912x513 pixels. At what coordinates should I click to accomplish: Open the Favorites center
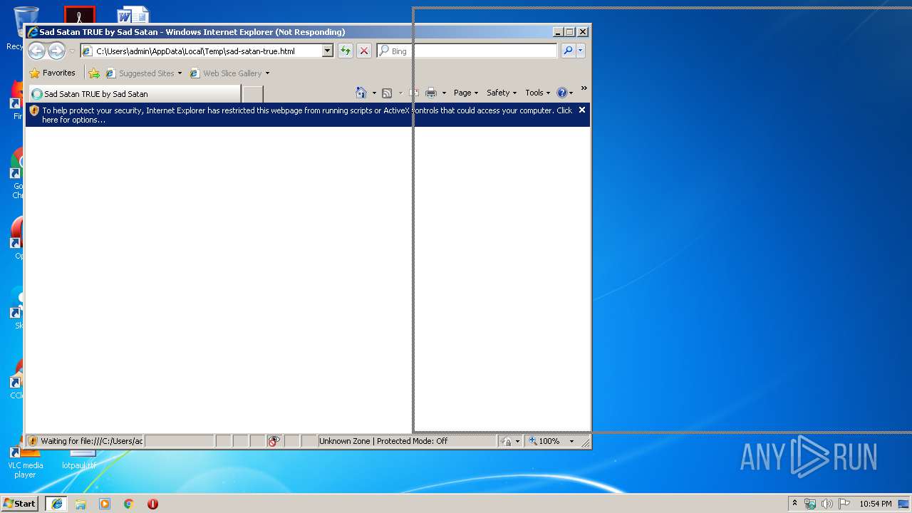53,73
